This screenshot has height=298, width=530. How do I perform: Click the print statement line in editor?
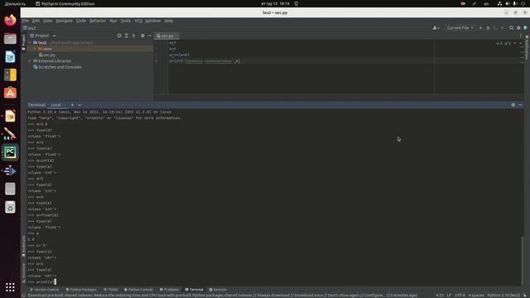[205, 61]
